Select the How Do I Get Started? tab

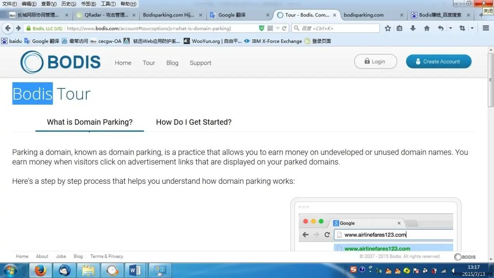[x=194, y=122]
